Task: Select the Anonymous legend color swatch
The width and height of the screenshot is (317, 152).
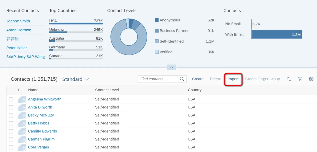Action: point(157,20)
